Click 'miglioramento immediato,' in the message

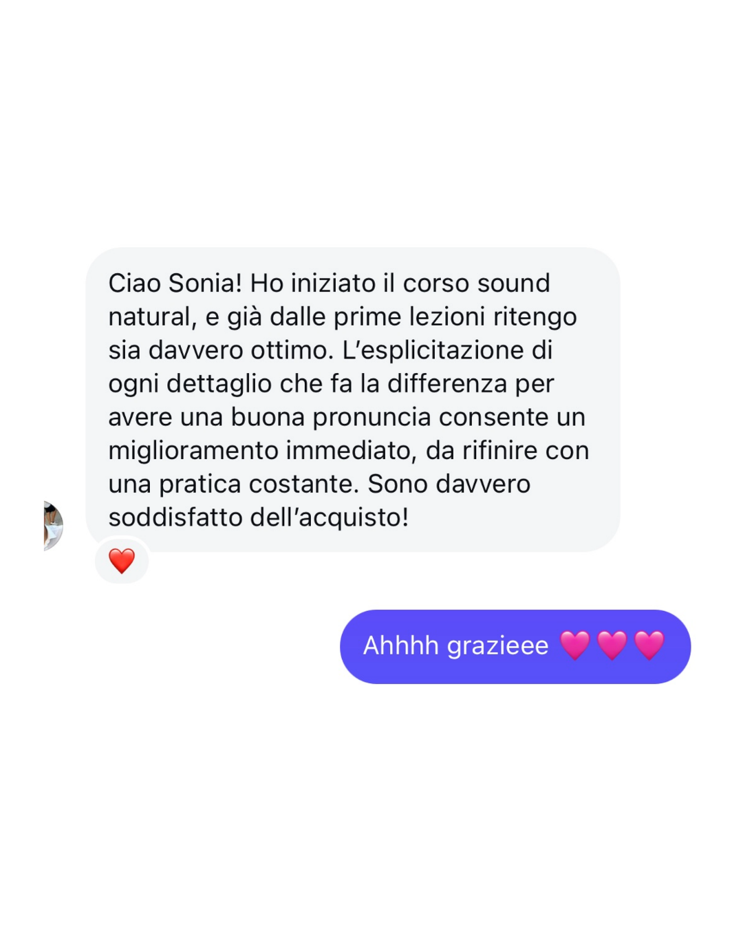[x=263, y=451]
